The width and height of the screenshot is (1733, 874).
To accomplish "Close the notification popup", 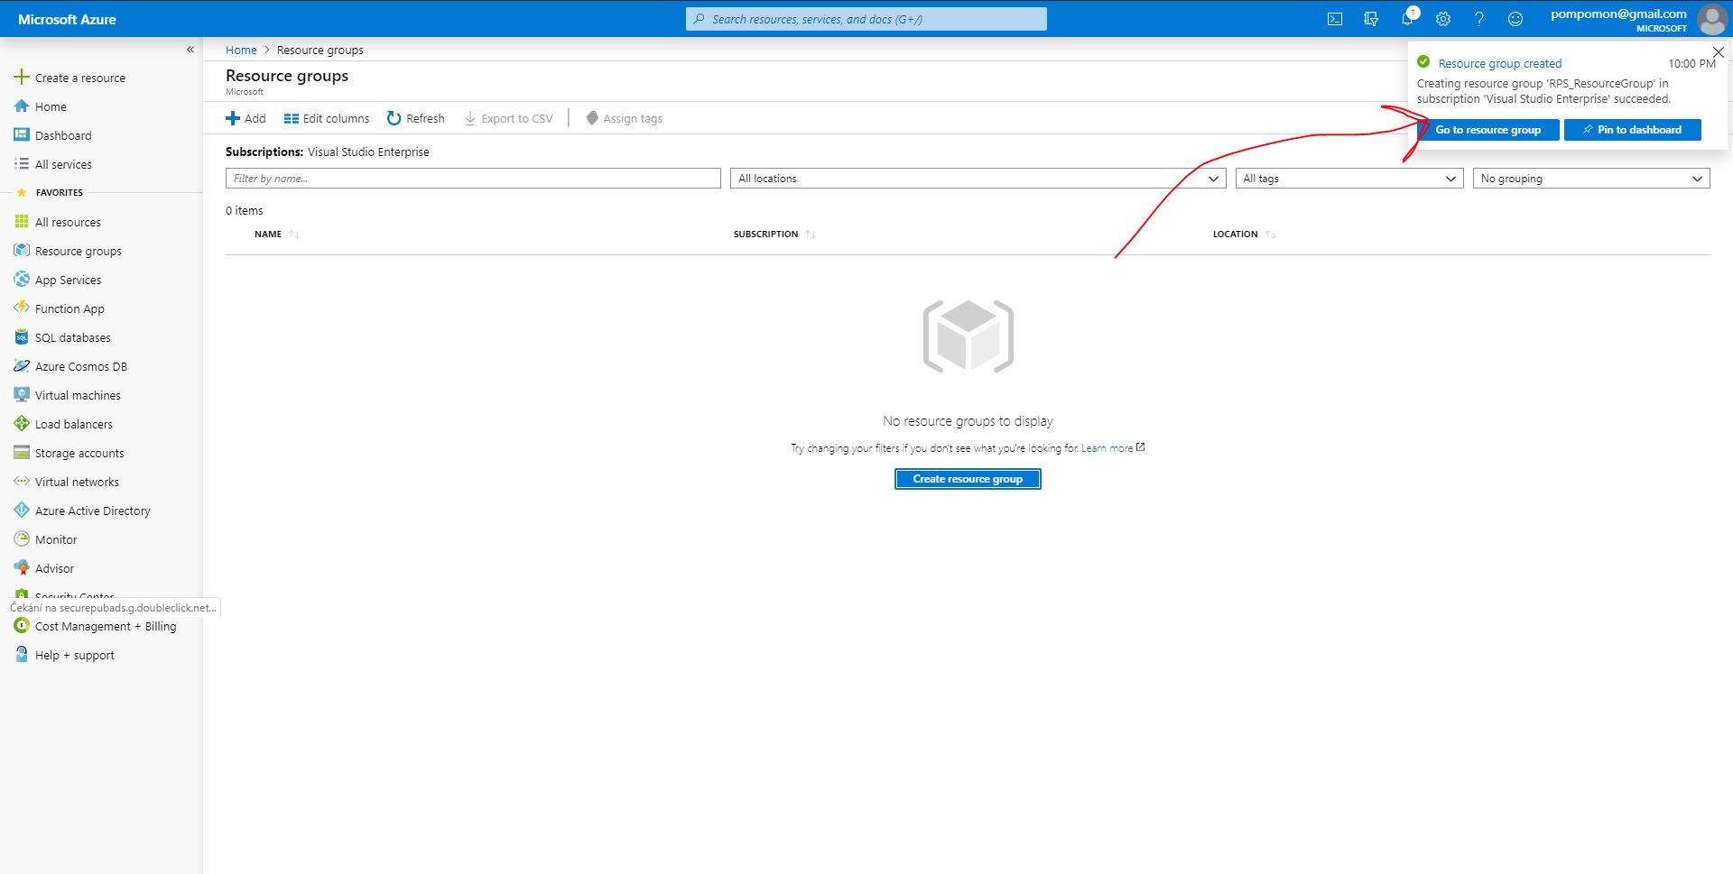I will pyautogui.click(x=1719, y=52).
